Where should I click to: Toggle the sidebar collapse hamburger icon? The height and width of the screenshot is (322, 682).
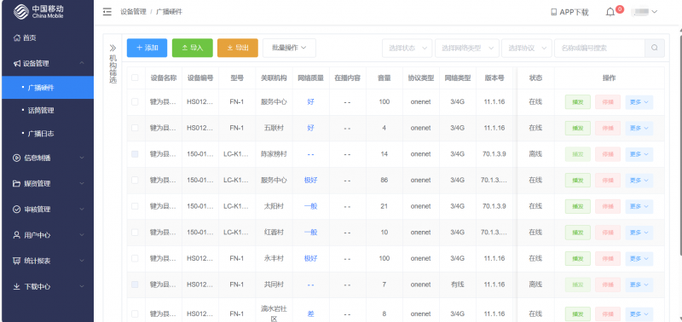coord(107,12)
